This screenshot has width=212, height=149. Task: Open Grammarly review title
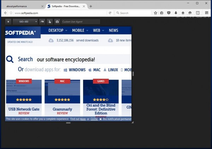coord(62,109)
